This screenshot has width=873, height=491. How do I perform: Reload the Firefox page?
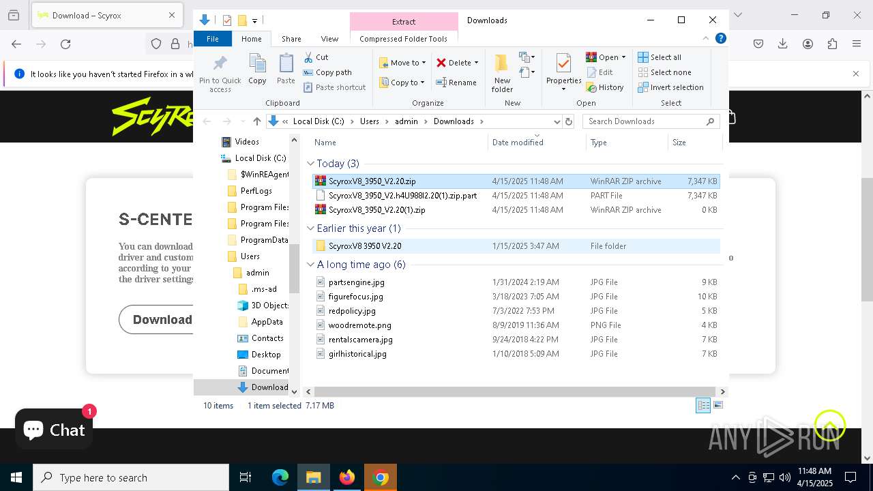tap(65, 44)
